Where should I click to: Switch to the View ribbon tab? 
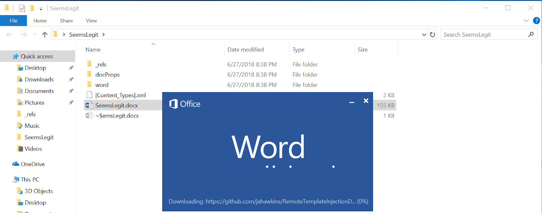pyautogui.click(x=91, y=21)
